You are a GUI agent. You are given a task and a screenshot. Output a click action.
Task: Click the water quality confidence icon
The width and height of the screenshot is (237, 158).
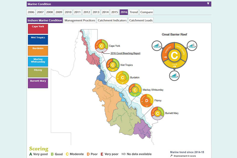click(x=192, y=46)
